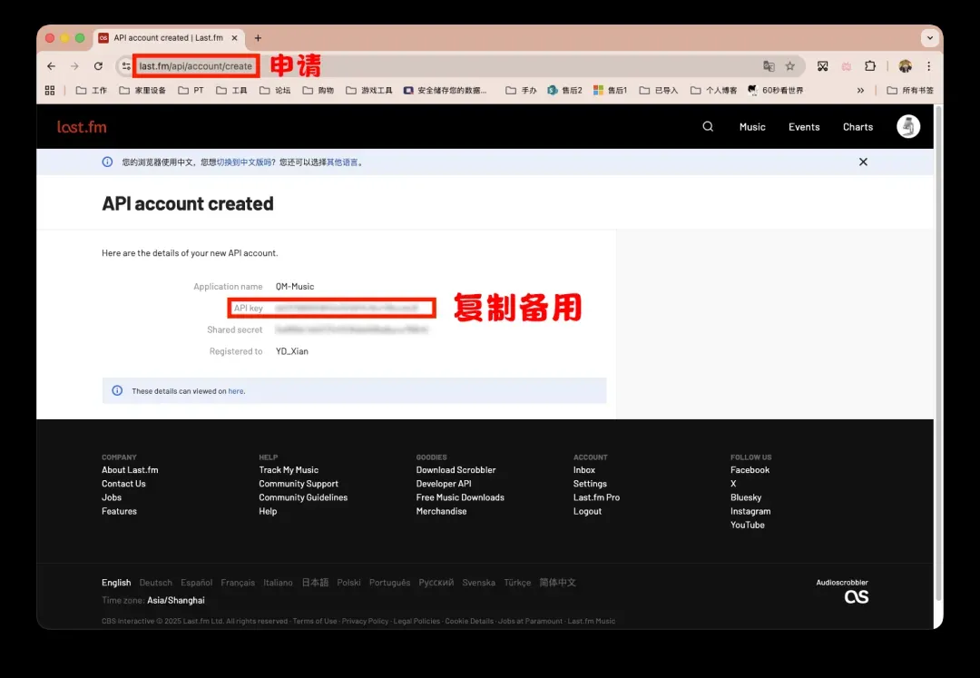Open Developer API footer link
This screenshot has height=678, width=980.
[444, 484]
